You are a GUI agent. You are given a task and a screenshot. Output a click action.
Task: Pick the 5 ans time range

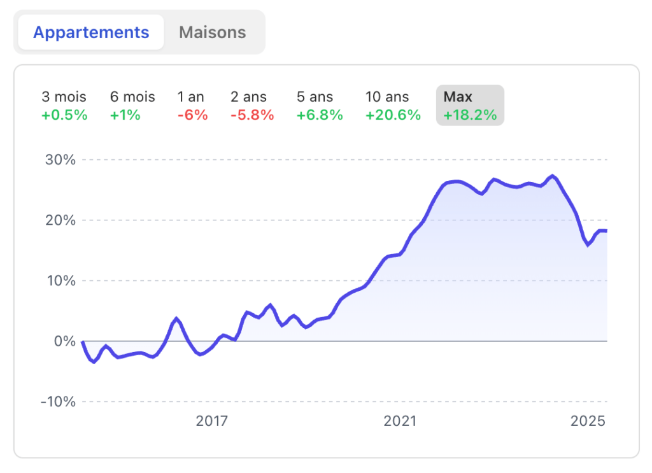[x=320, y=106]
